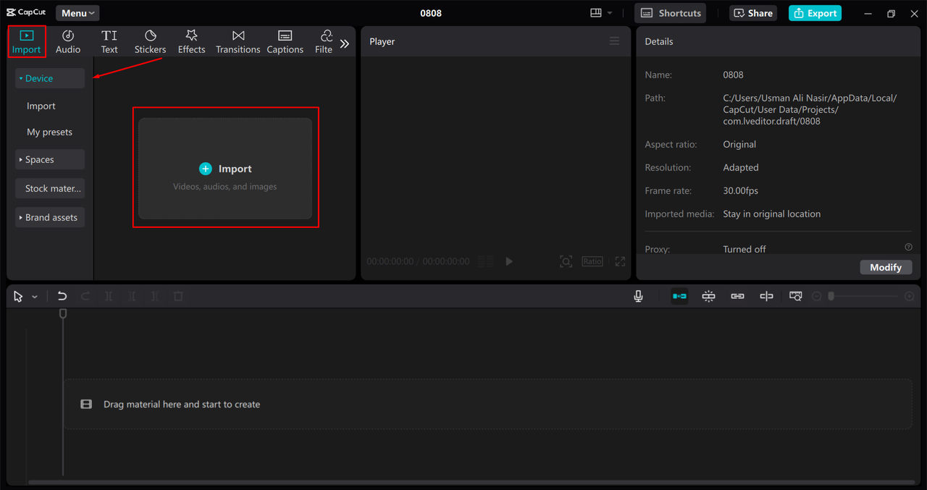Click the 30.00fps frame rate value

pyautogui.click(x=741, y=190)
